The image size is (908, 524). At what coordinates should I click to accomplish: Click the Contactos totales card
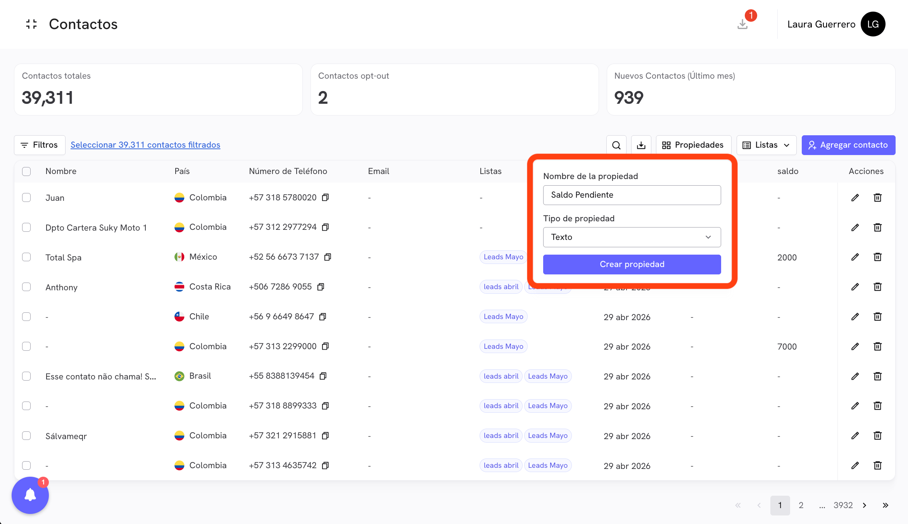pos(158,90)
